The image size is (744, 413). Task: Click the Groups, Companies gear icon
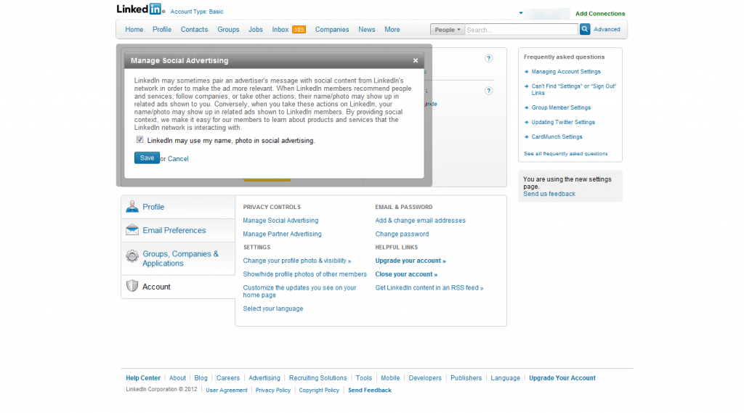[x=132, y=256]
